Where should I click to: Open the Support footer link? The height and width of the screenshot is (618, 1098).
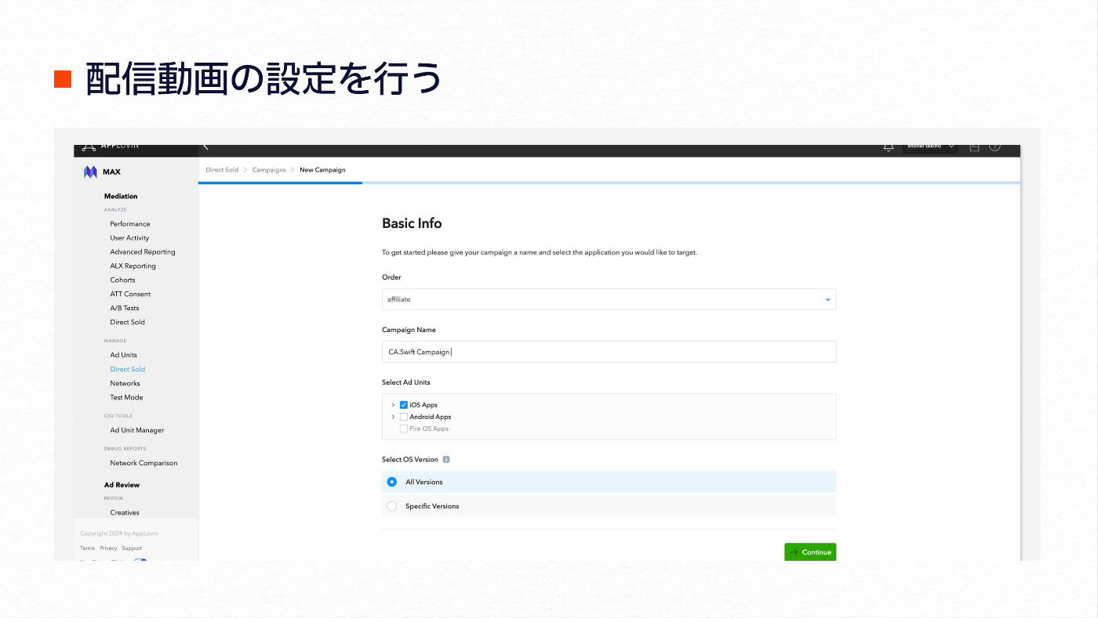tap(132, 548)
